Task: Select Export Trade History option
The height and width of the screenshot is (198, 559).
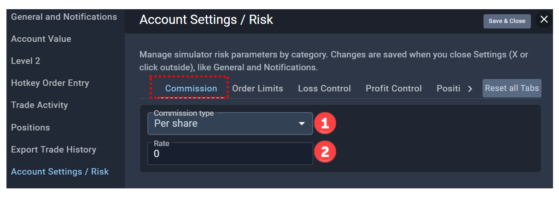Action: coord(53,150)
